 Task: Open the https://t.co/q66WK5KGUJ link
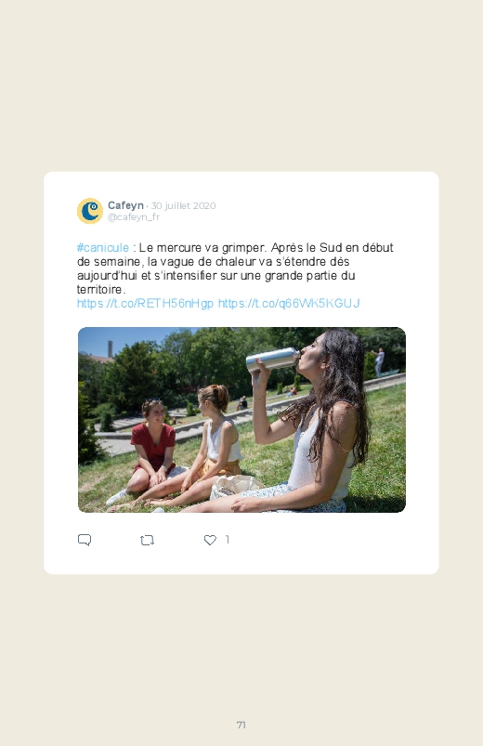coord(289,303)
